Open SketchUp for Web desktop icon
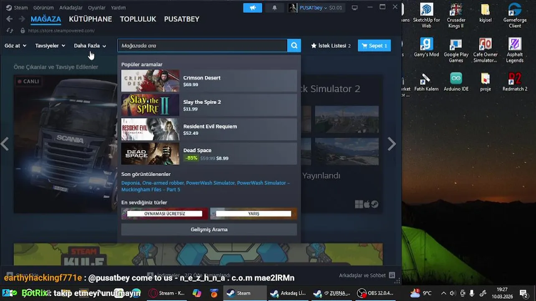 426,15
